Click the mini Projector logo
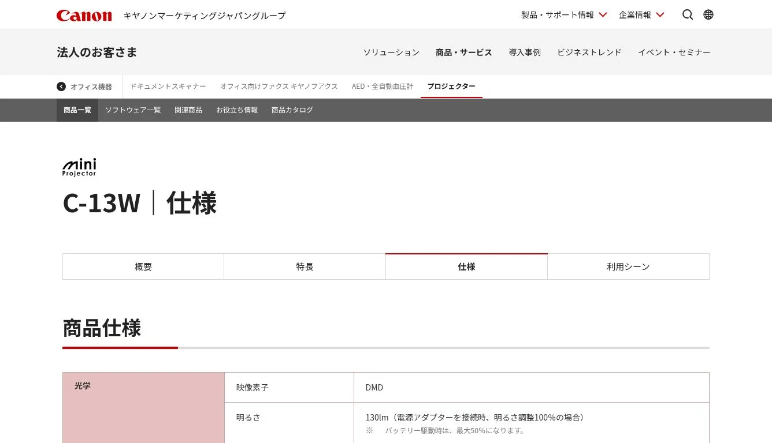772x443 pixels. (80, 167)
